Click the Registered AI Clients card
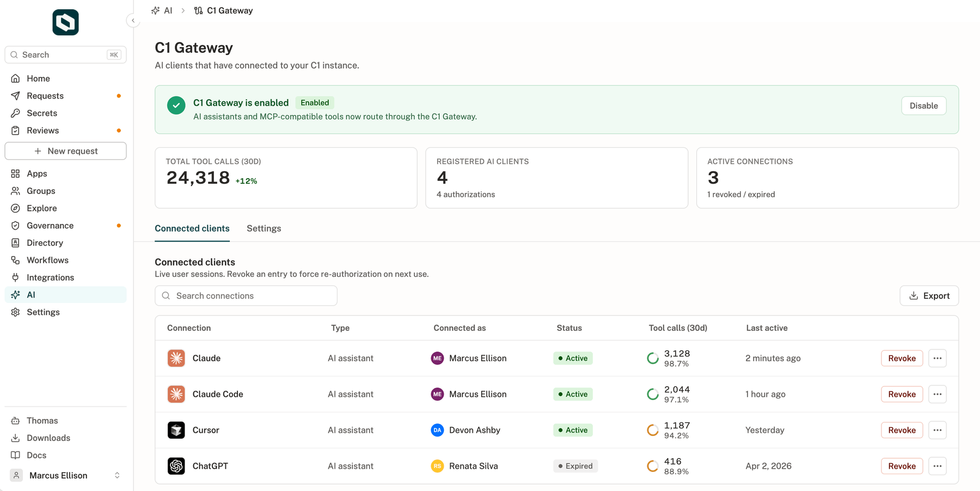This screenshot has height=491, width=980. coord(556,178)
